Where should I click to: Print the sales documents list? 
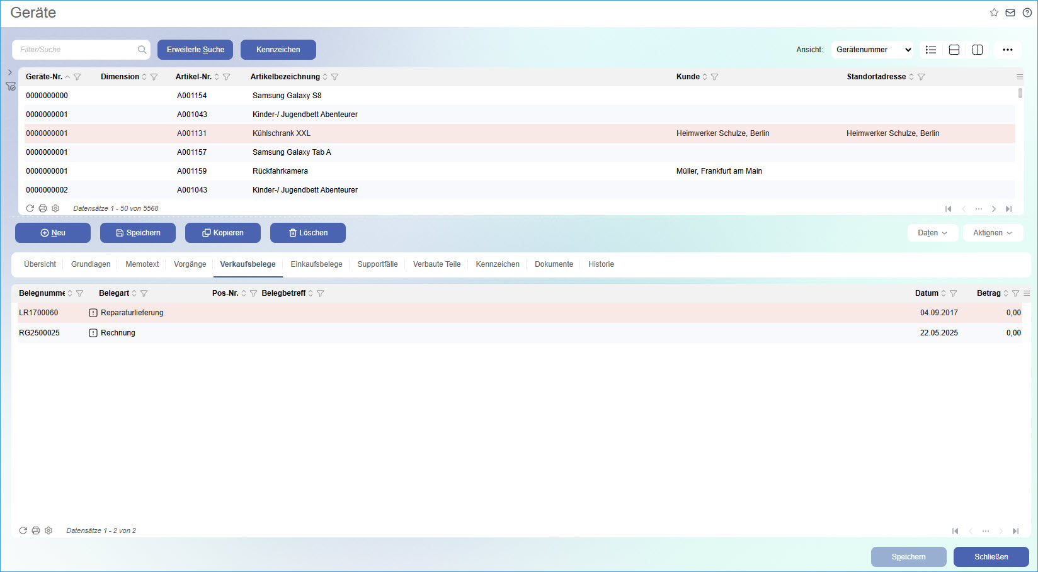[36, 530]
